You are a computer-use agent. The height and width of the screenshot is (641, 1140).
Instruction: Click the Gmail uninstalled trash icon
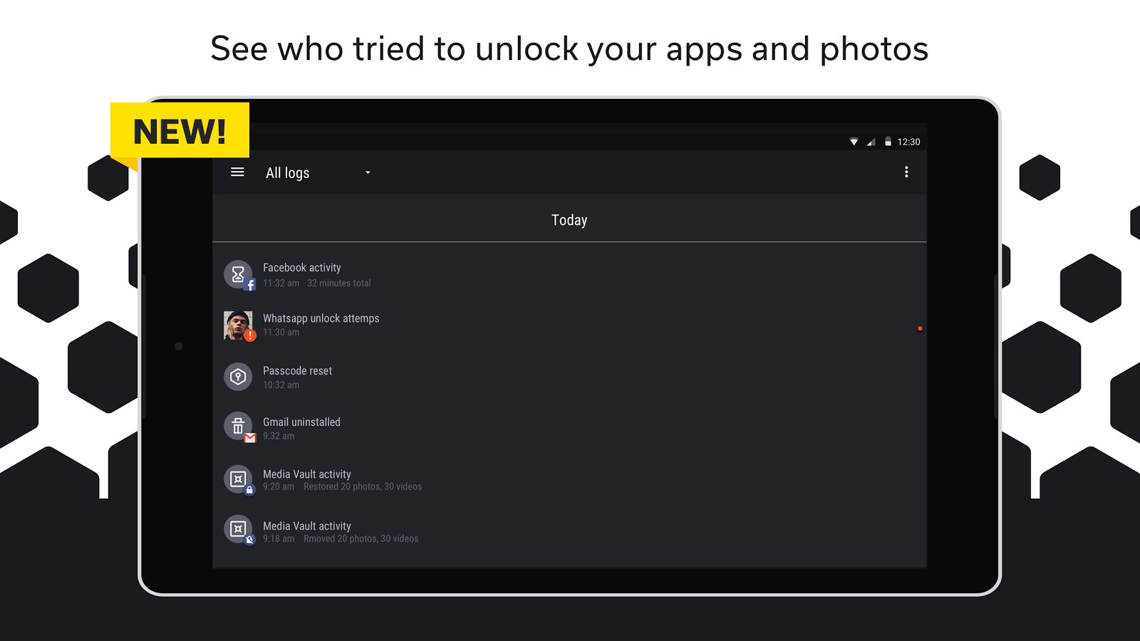coord(238,427)
